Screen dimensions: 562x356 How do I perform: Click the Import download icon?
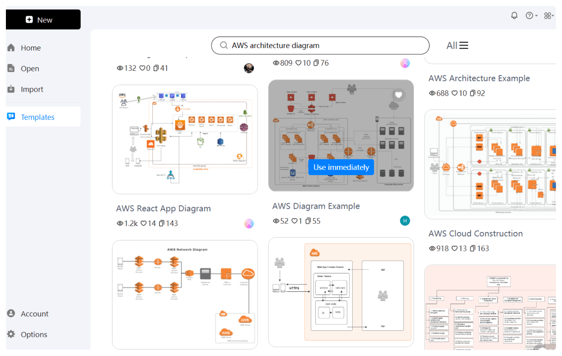point(11,89)
